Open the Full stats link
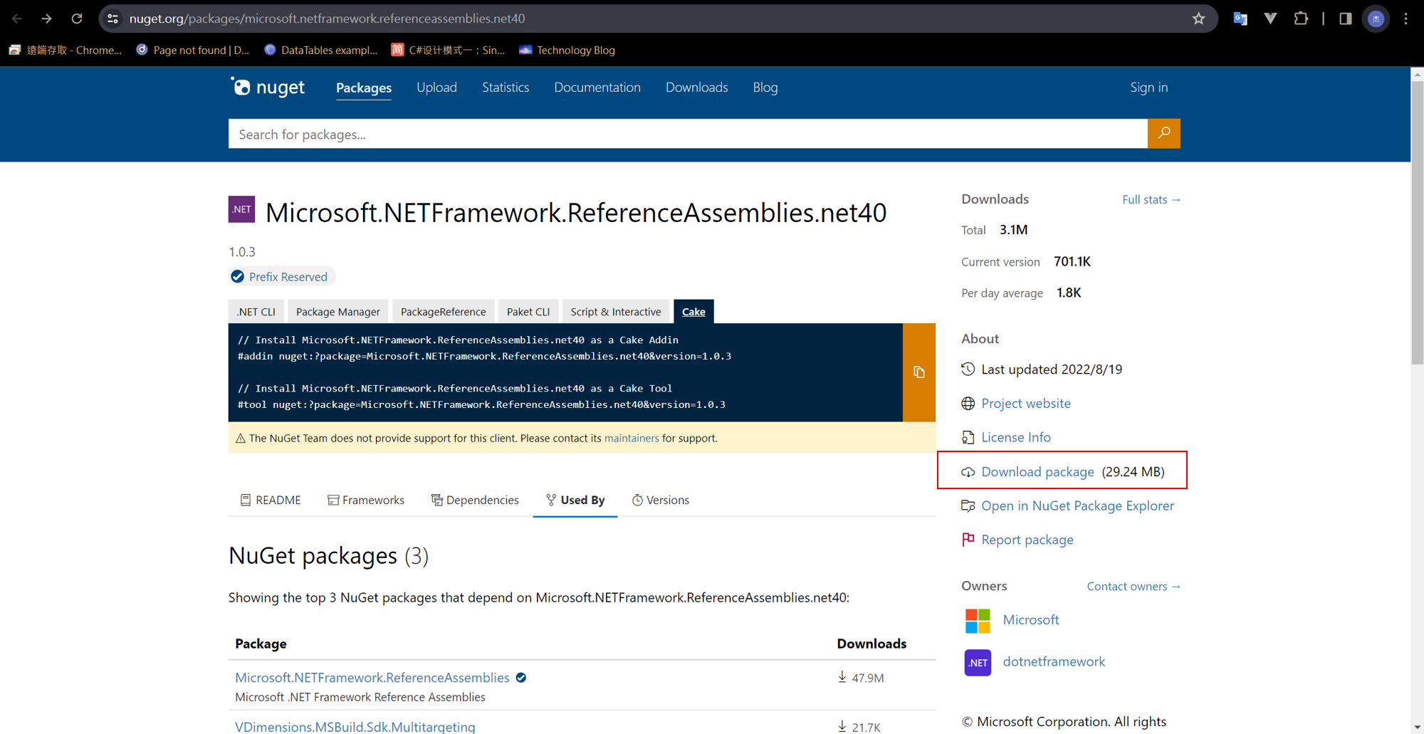 [x=1151, y=199]
